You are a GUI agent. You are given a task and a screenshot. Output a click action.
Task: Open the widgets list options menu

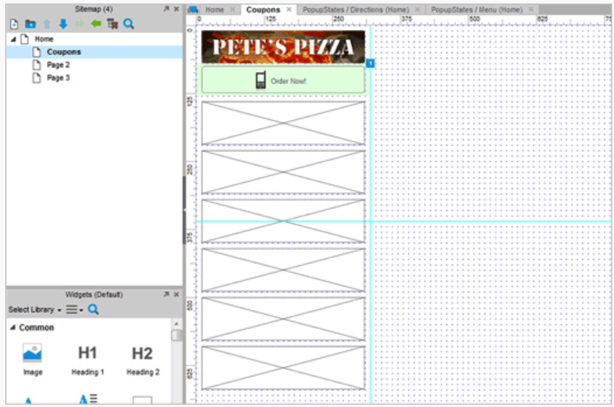coord(74,310)
